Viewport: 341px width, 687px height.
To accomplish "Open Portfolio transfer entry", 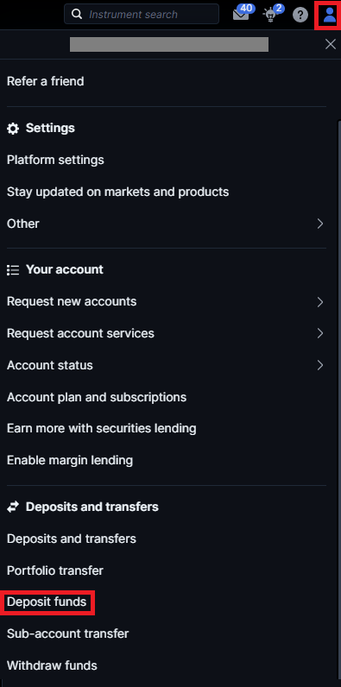I will (x=54, y=570).
